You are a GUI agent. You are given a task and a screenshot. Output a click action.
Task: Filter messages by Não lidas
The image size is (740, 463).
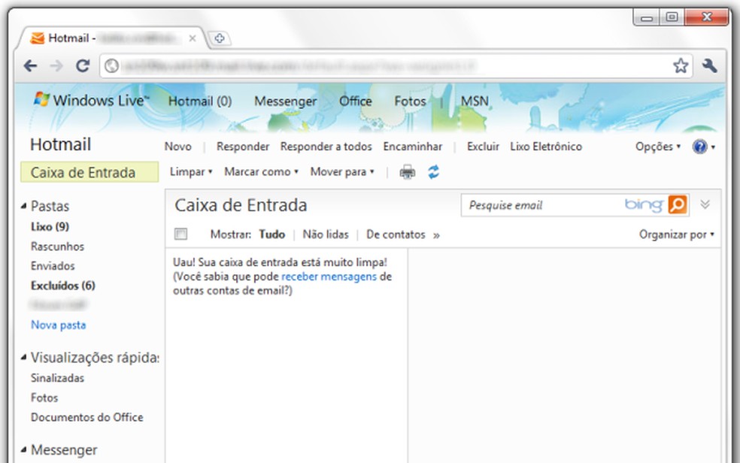pyautogui.click(x=326, y=234)
